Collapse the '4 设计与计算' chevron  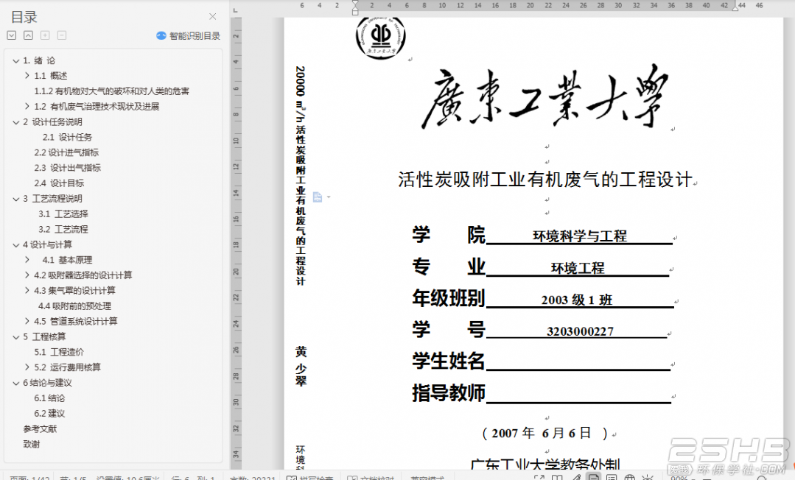[15, 245]
